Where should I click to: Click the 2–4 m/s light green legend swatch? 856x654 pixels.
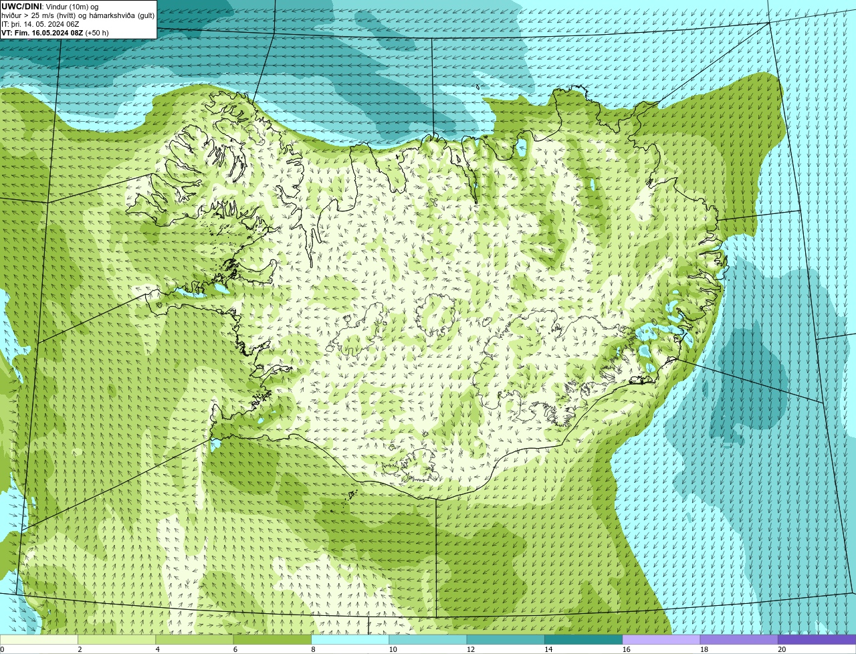pos(117,639)
